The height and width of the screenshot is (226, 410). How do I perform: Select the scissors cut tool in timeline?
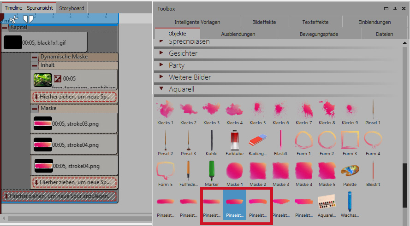pyautogui.click(x=13, y=19)
